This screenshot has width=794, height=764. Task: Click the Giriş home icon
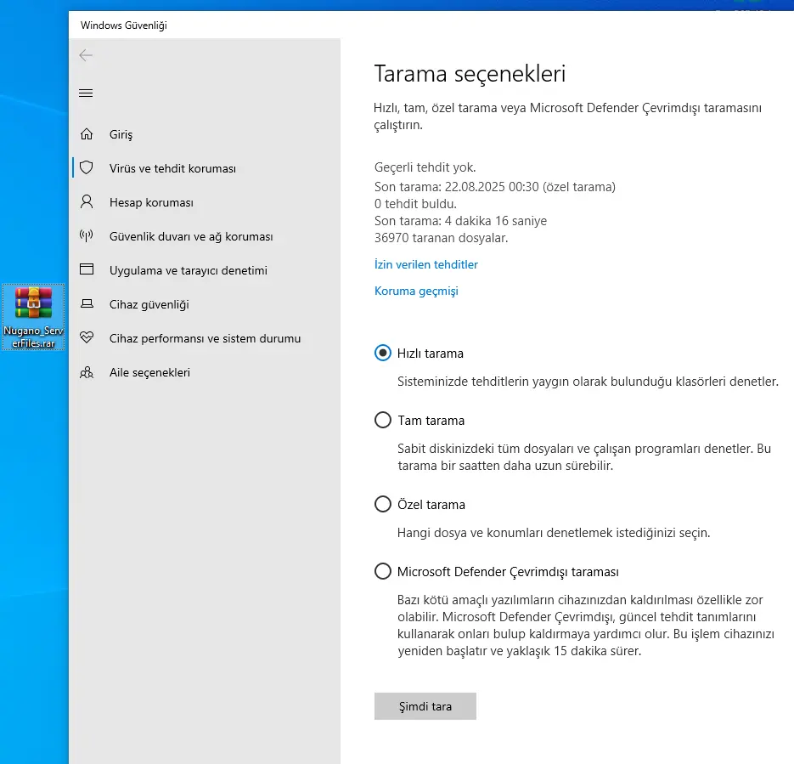pos(87,134)
